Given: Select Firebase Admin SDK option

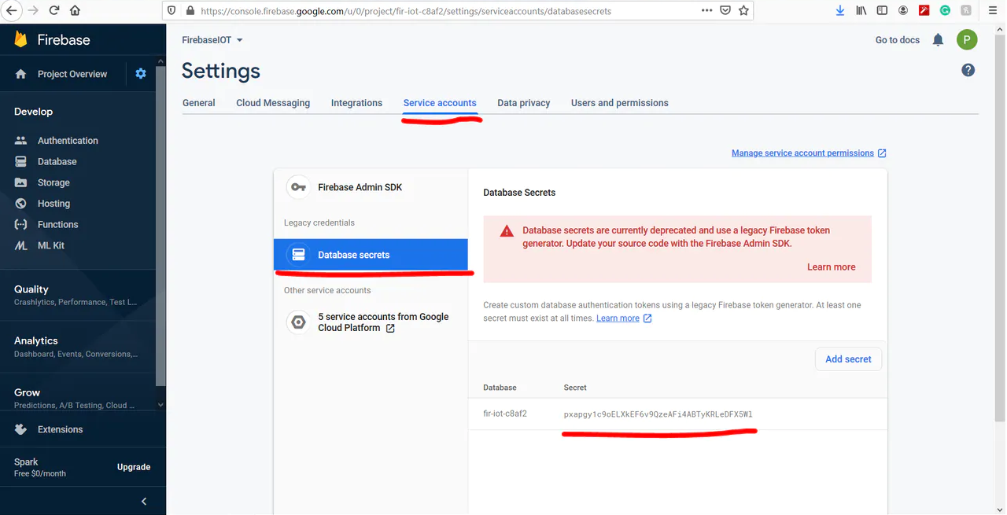Looking at the screenshot, I should [x=371, y=187].
